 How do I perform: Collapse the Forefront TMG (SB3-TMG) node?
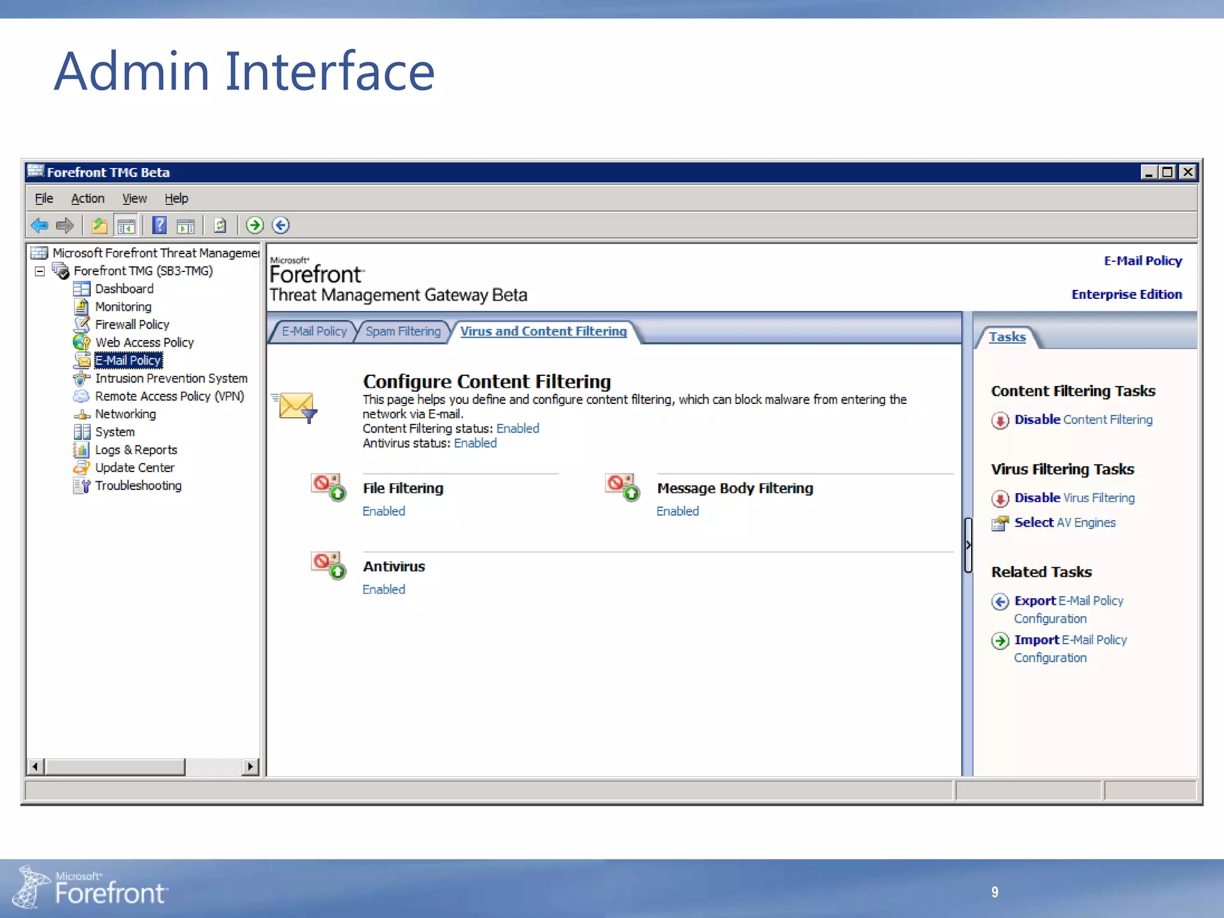coord(40,271)
